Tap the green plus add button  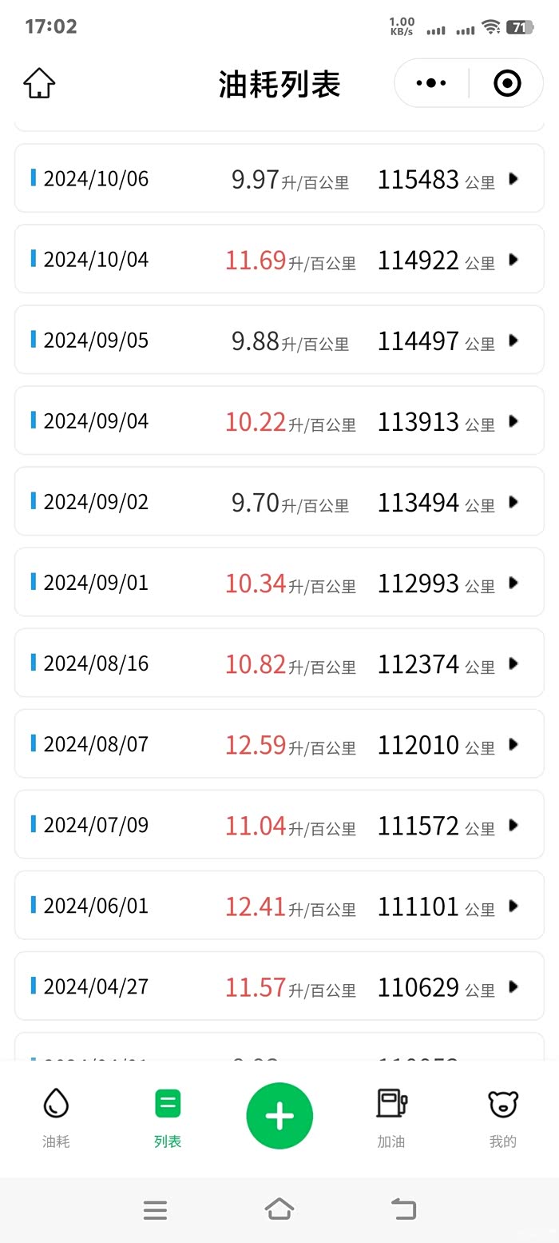279,1116
